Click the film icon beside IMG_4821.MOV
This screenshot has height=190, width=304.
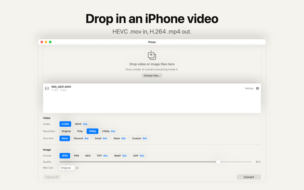click(x=47, y=88)
